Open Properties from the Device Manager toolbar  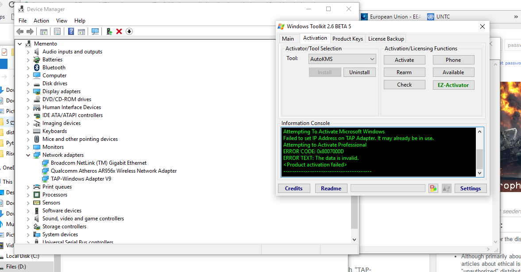pyautogui.click(x=57, y=31)
